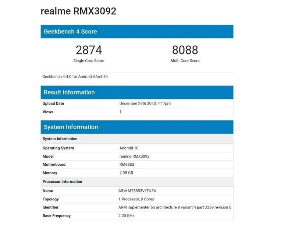This screenshot has width=284, height=228.
Task: Click the blue System Information header
Action: click(137, 127)
